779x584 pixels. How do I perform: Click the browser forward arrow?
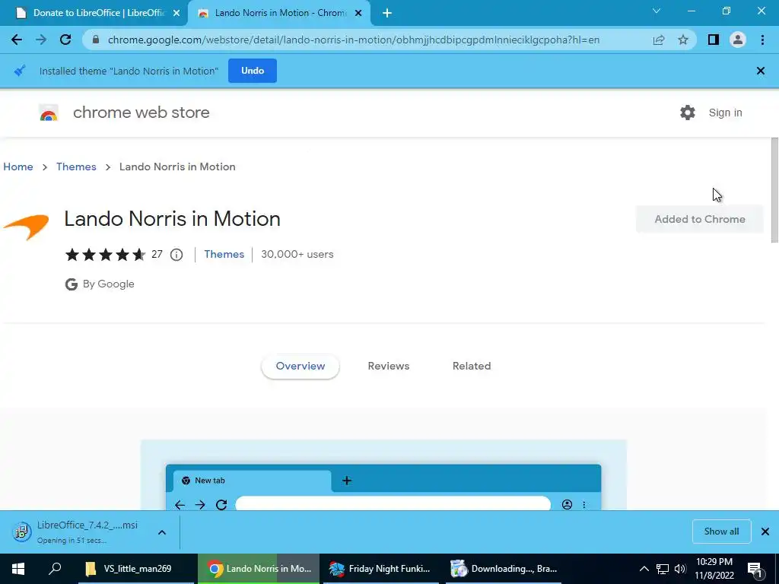(x=41, y=40)
